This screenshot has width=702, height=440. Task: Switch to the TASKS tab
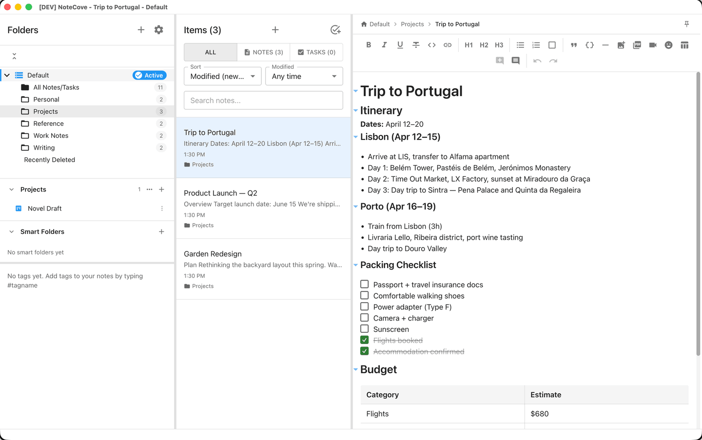coord(316,52)
